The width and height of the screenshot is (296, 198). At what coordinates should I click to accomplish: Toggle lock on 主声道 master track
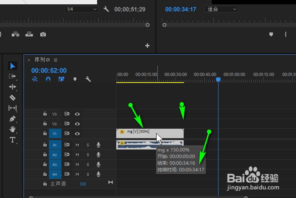(x=45, y=184)
